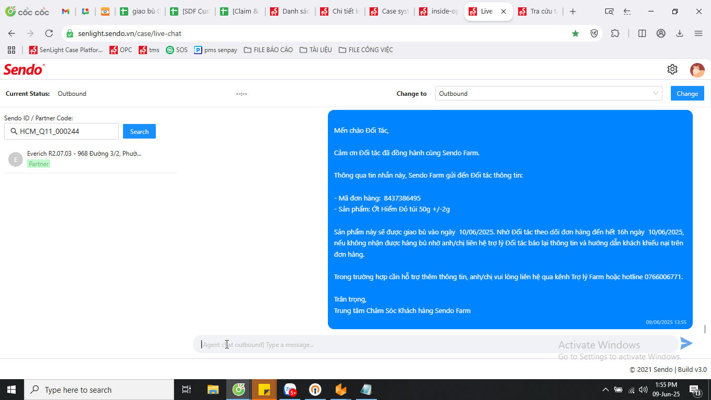Switch to the Claim & tab
This screenshot has height=400, width=711.
[x=240, y=11]
